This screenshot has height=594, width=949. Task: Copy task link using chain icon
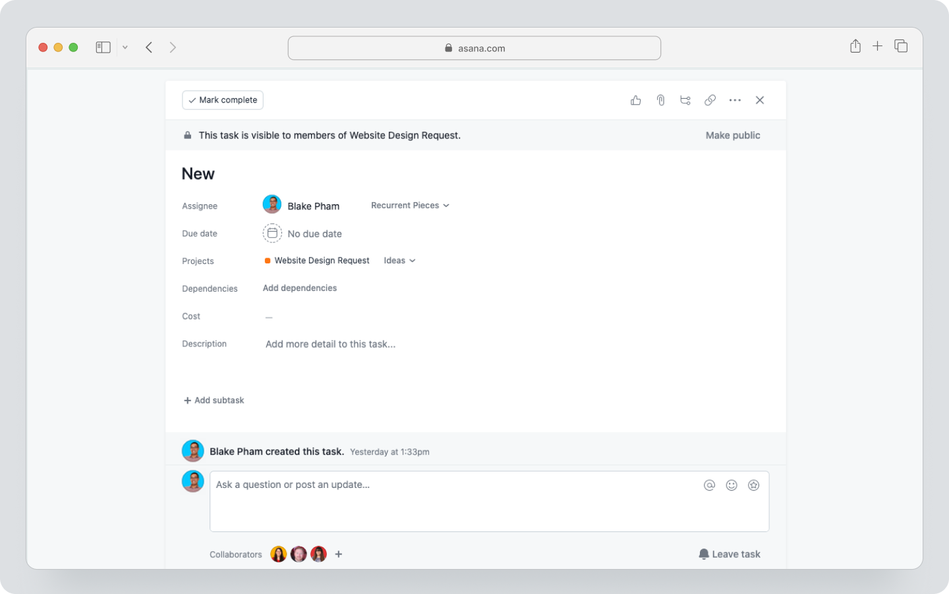[710, 100]
